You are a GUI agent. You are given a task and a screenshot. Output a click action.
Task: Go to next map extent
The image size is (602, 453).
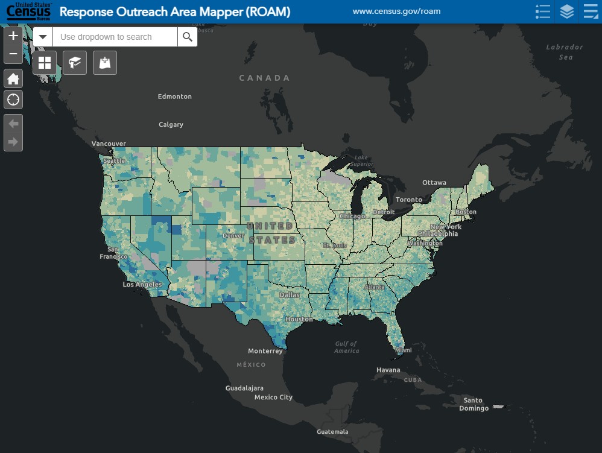point(13,142)
